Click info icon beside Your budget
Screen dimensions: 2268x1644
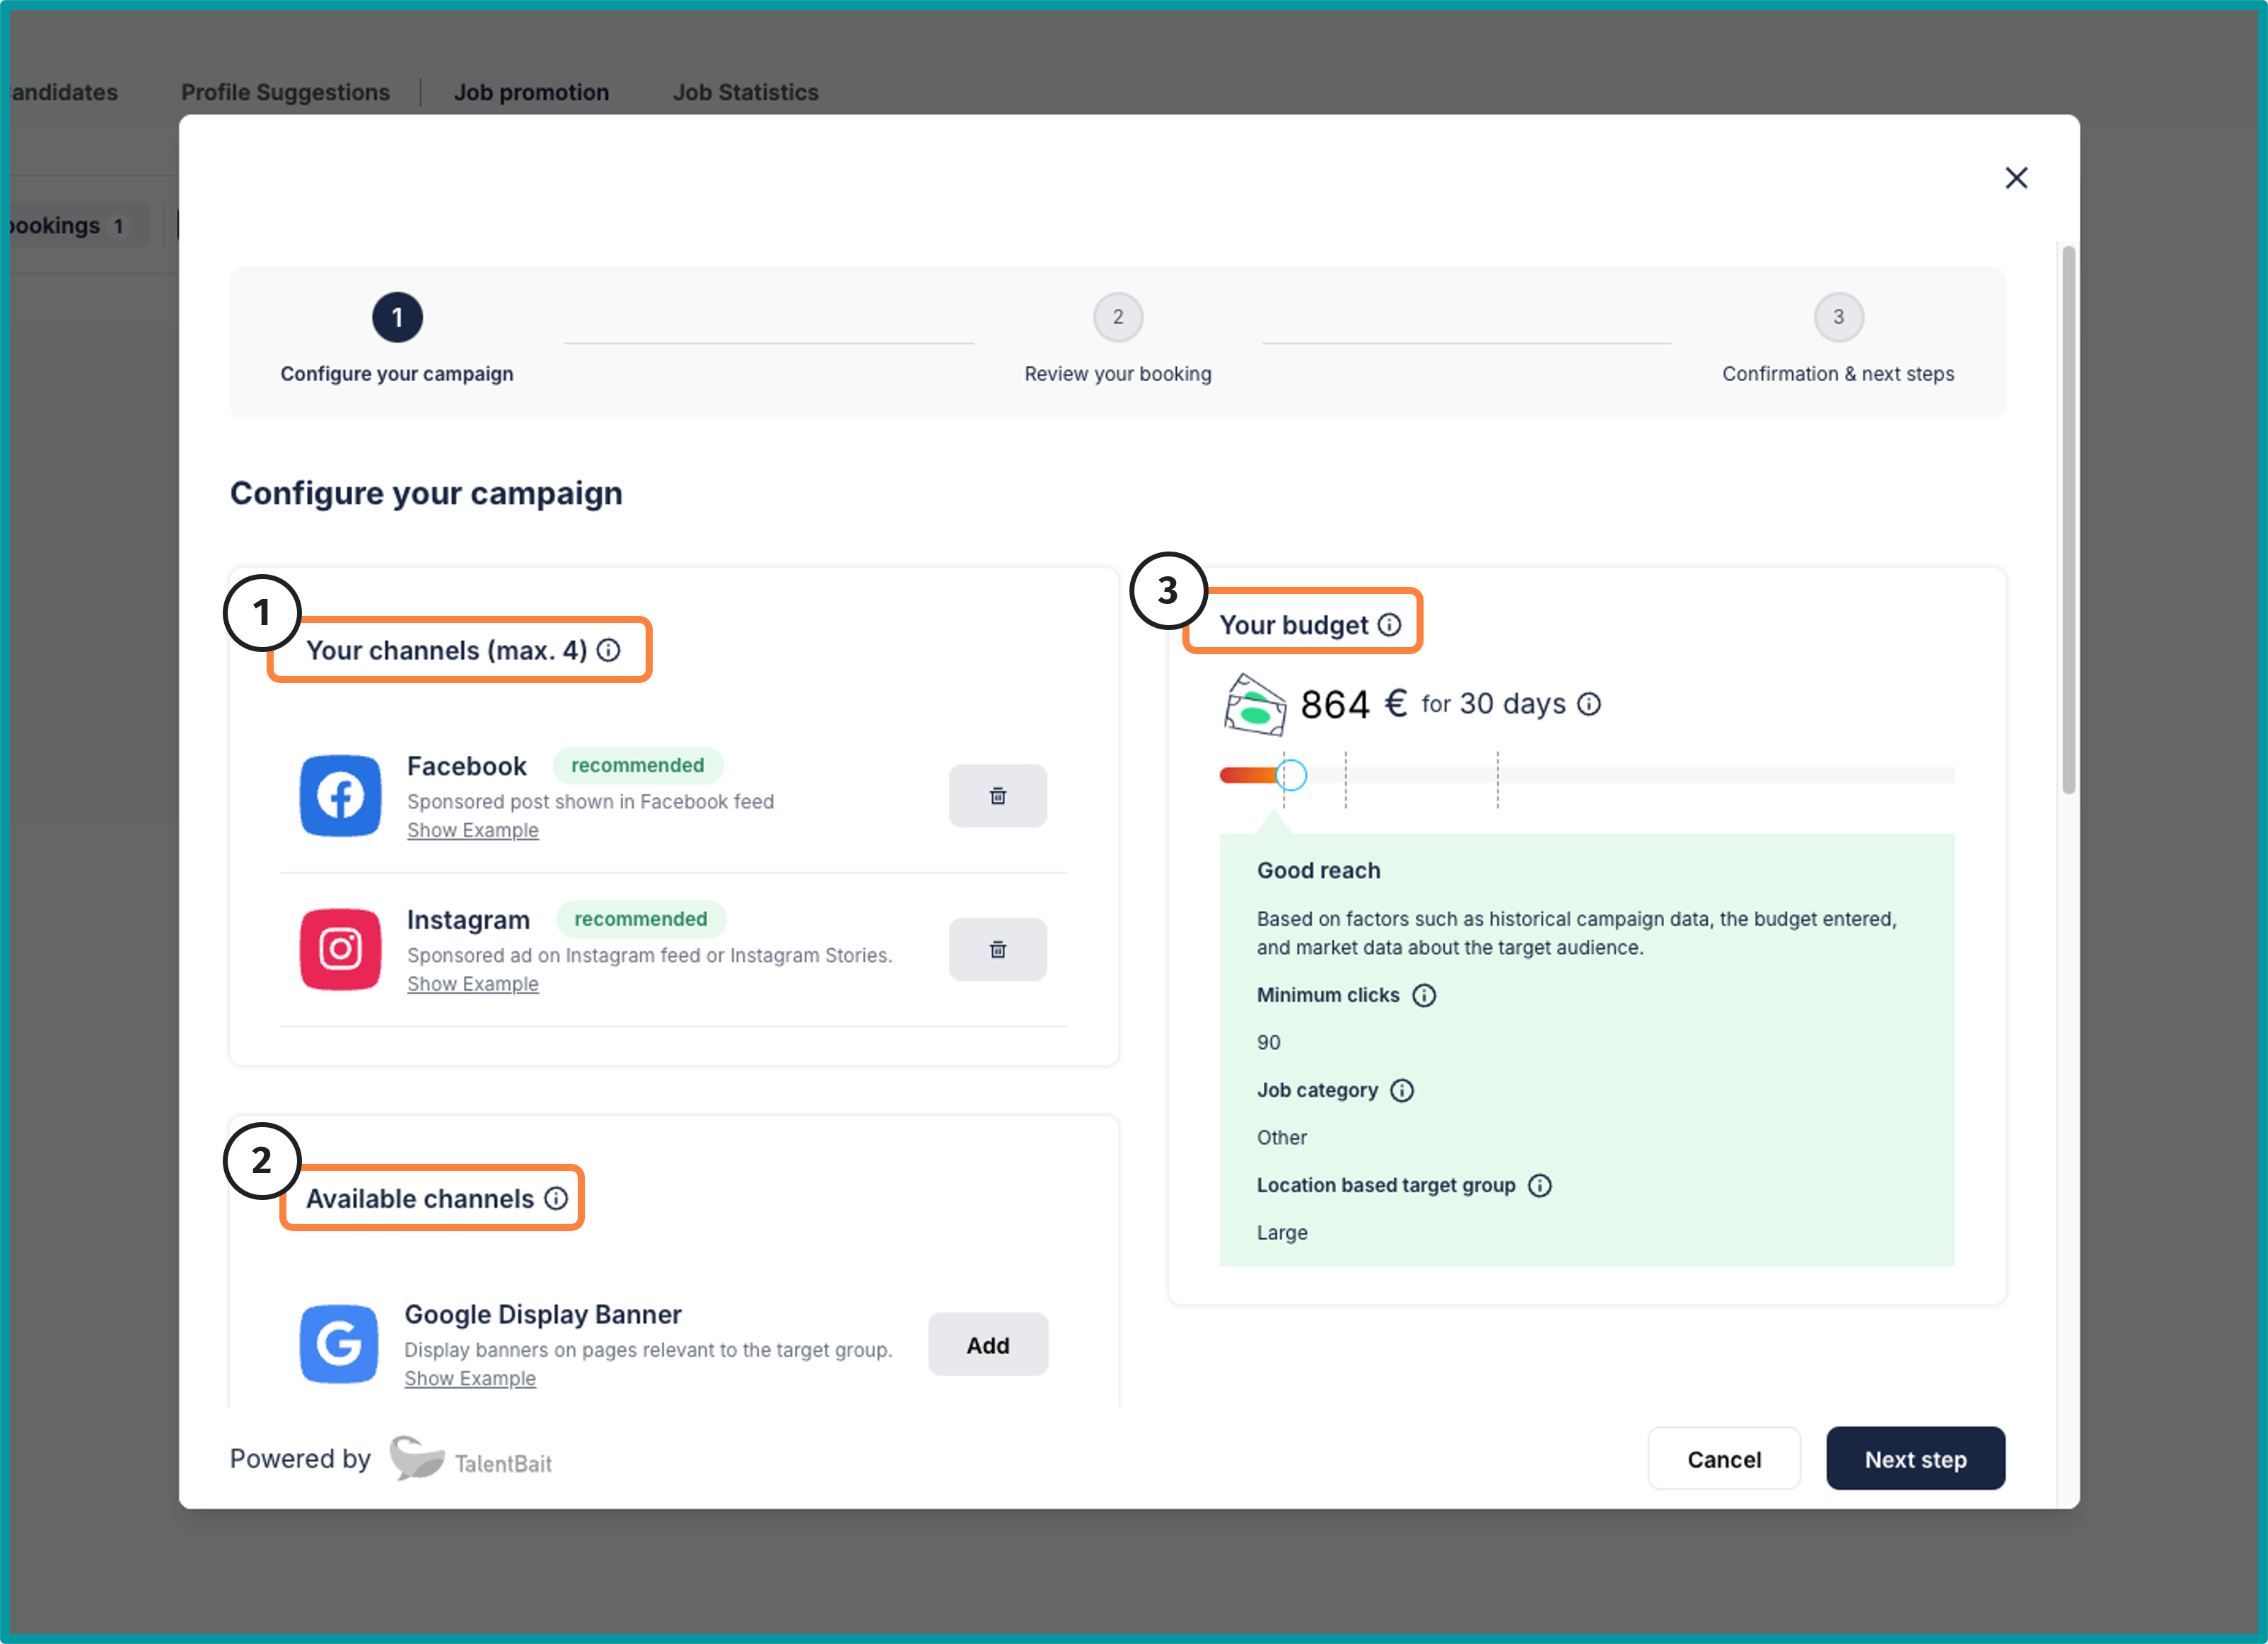pos(1389,625)
